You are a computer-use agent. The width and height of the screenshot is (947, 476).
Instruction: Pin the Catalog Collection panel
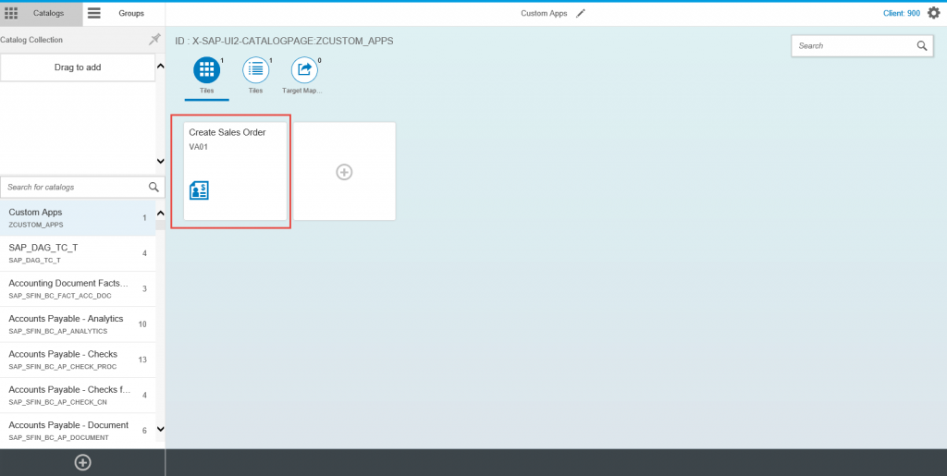(x=154, y=39)
